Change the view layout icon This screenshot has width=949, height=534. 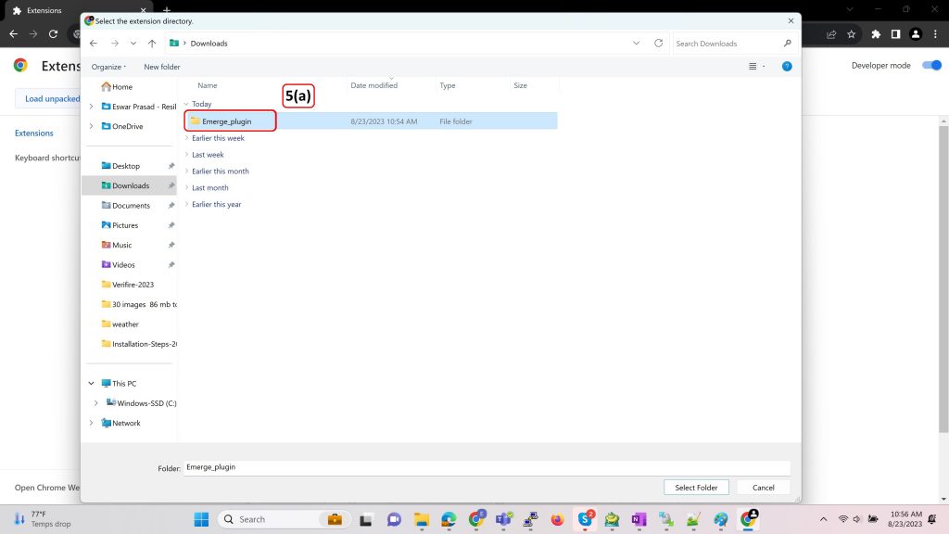pyautogui.click(x=753, y=66)
